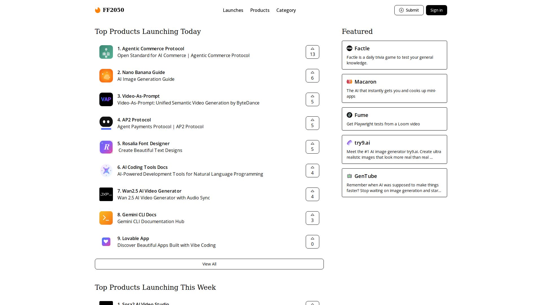The width and height of the screenshot is (542, 305).
Task: Click the Gemini CLI Docs terminal icon
Action: pos(106,218)
